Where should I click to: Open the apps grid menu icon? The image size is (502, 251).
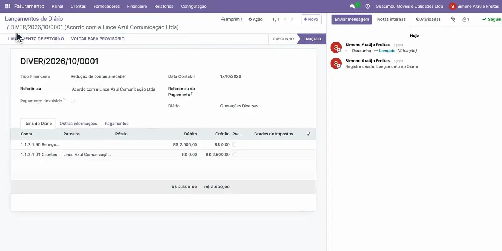(x=7, y=6)
